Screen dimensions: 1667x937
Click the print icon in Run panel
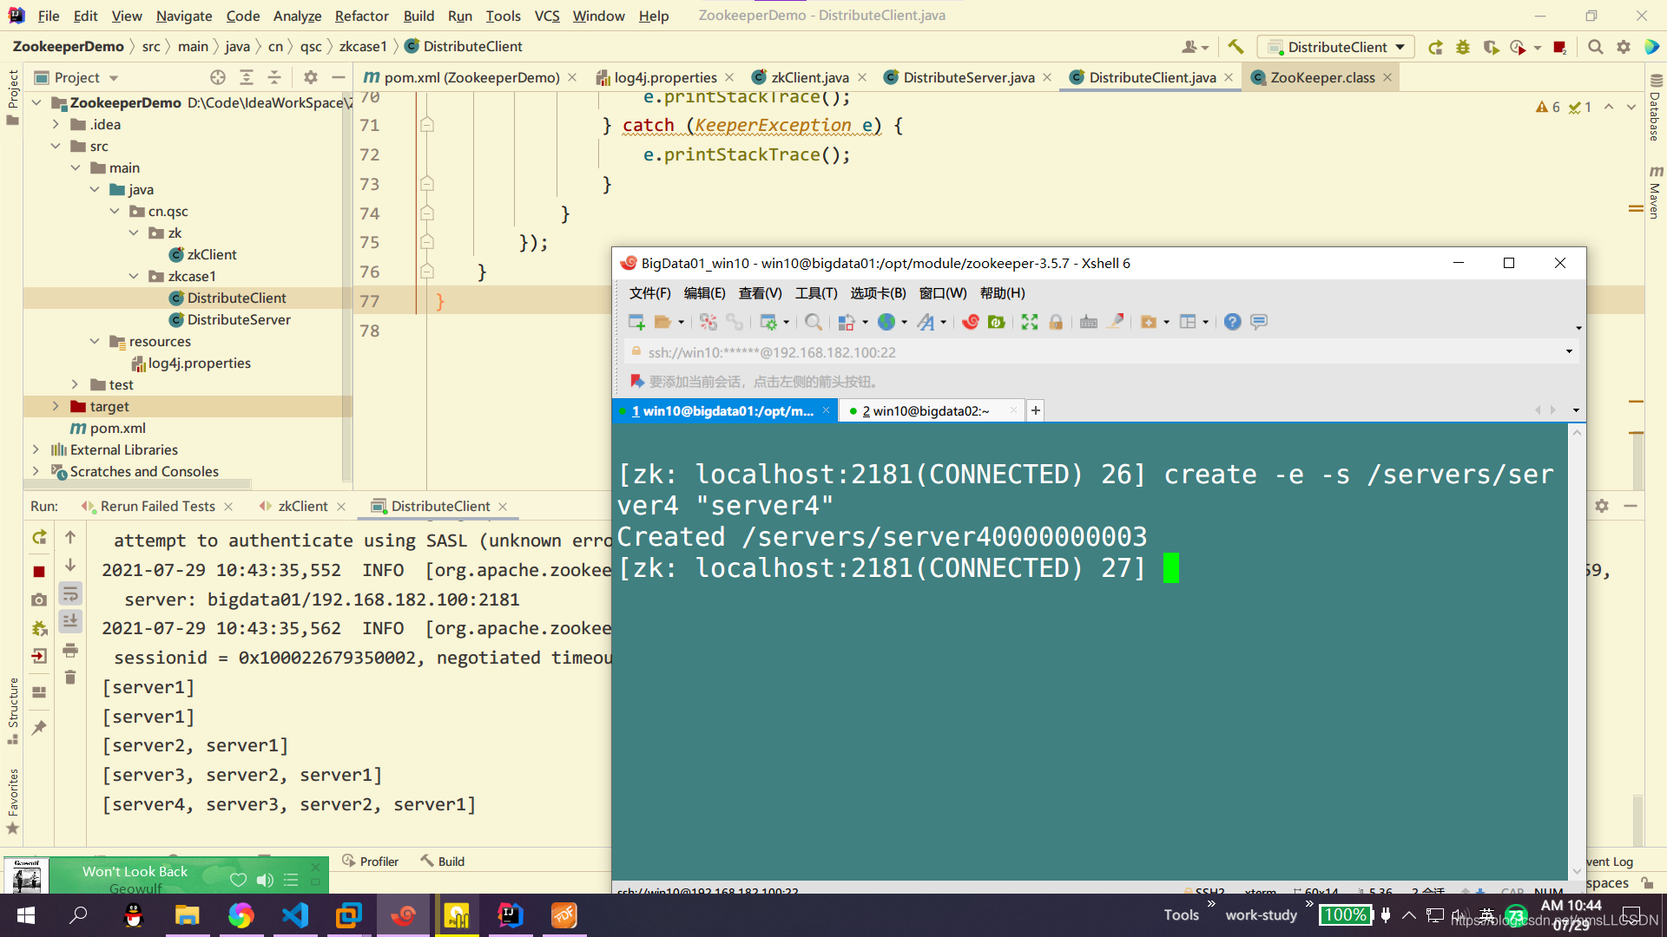[x=70, y=650]
